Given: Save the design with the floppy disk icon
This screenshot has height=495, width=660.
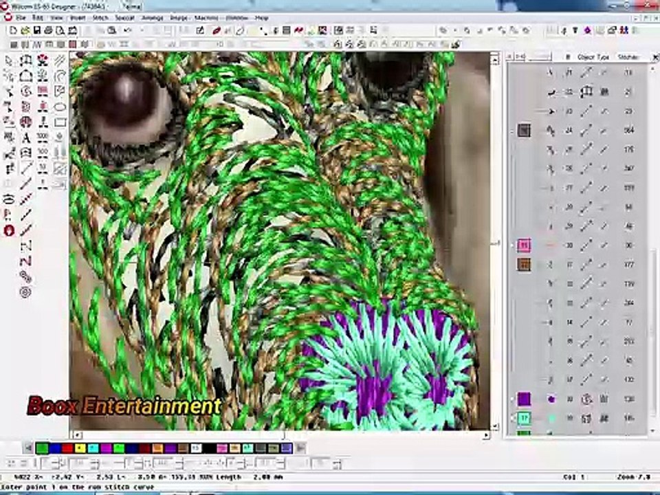Looking at the screenshot, I should 37,30.
